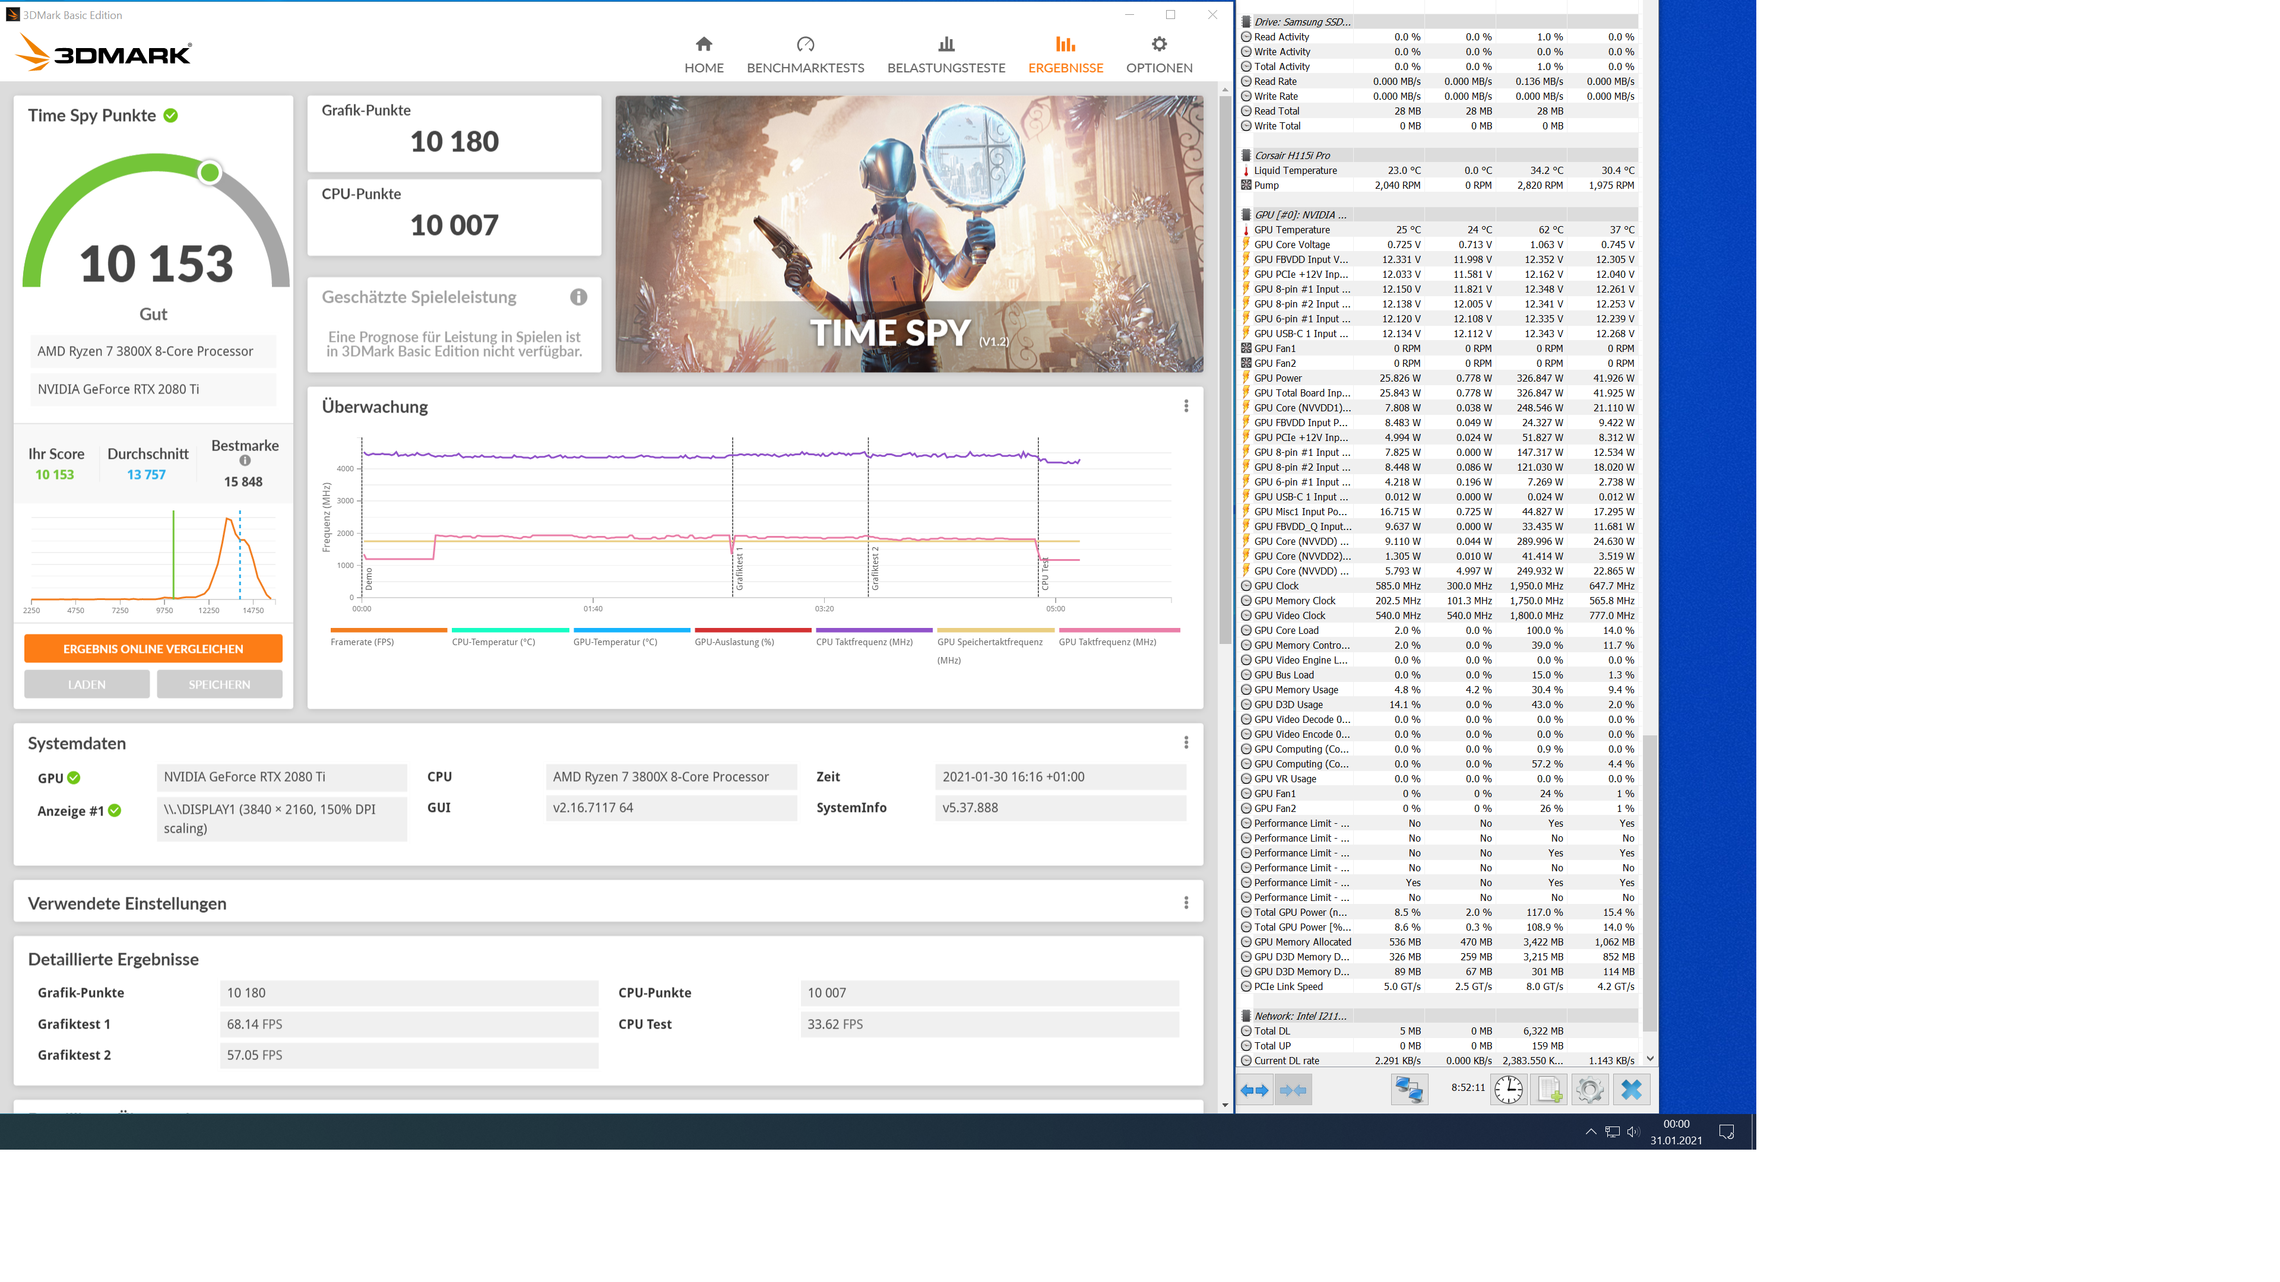The height and width of the screenshot is (1282, 2280).
Task: Click the volume speaker icon in the taskbar
Action: pyautogui.click(x=1633, y=1132)
